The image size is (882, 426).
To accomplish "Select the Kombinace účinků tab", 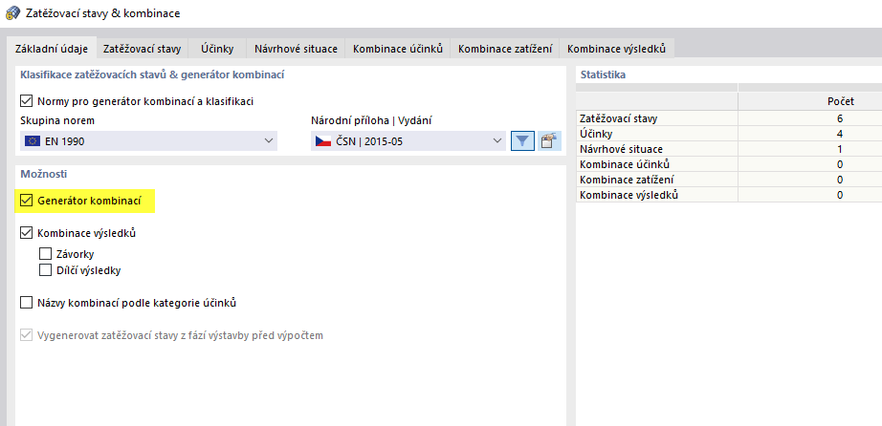I will coord(397,48).
